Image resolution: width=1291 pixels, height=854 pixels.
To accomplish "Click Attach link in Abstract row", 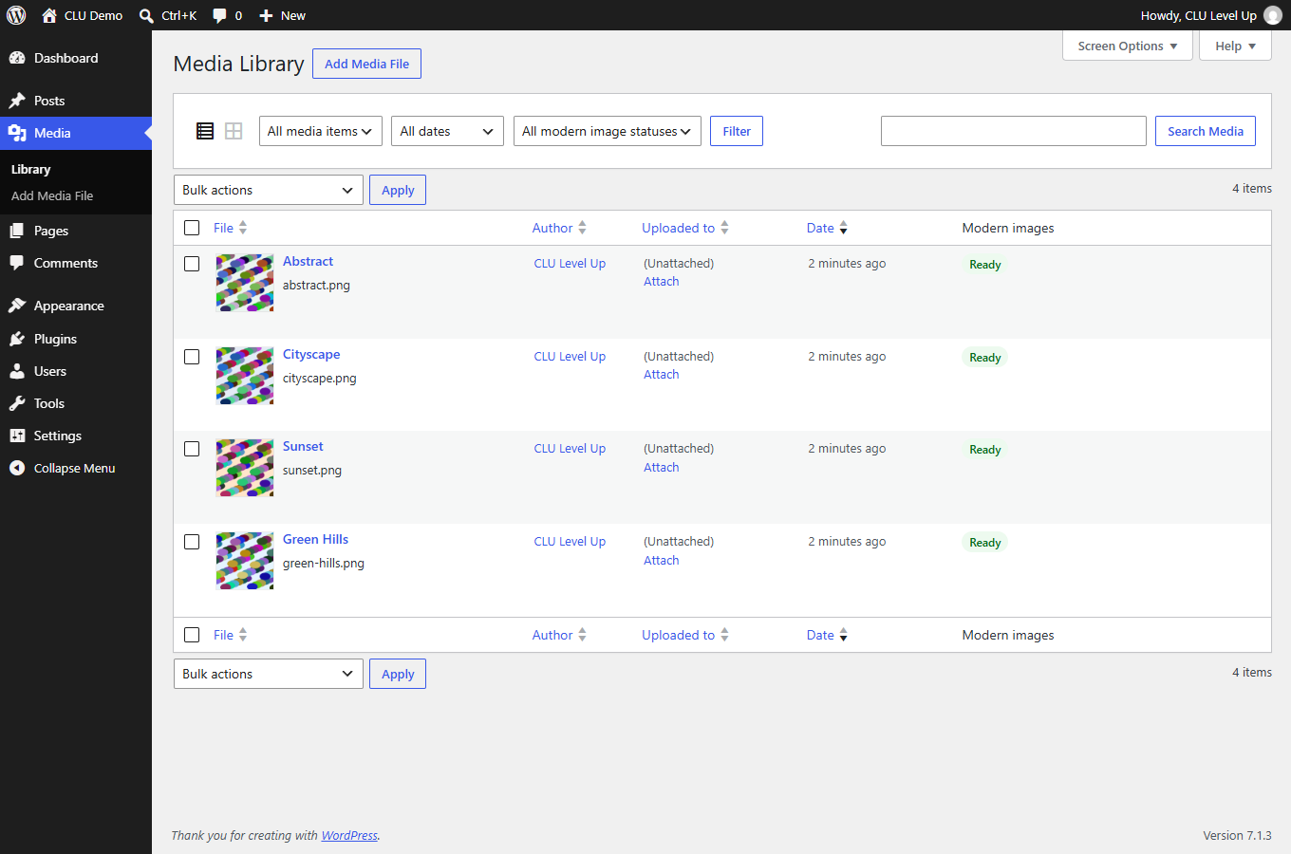I will tap(662, 281).
